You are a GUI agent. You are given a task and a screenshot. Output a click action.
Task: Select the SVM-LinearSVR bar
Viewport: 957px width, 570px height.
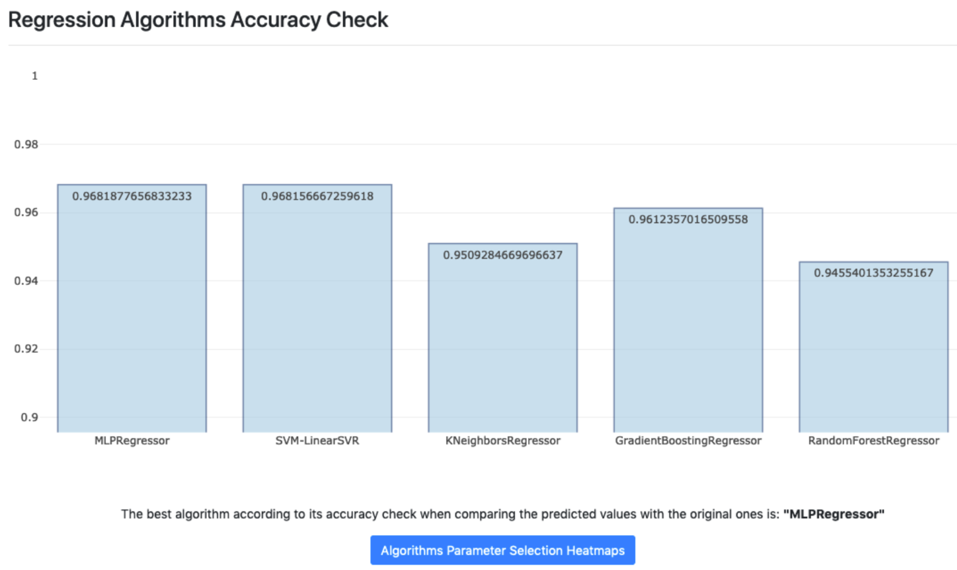point(317,315)
